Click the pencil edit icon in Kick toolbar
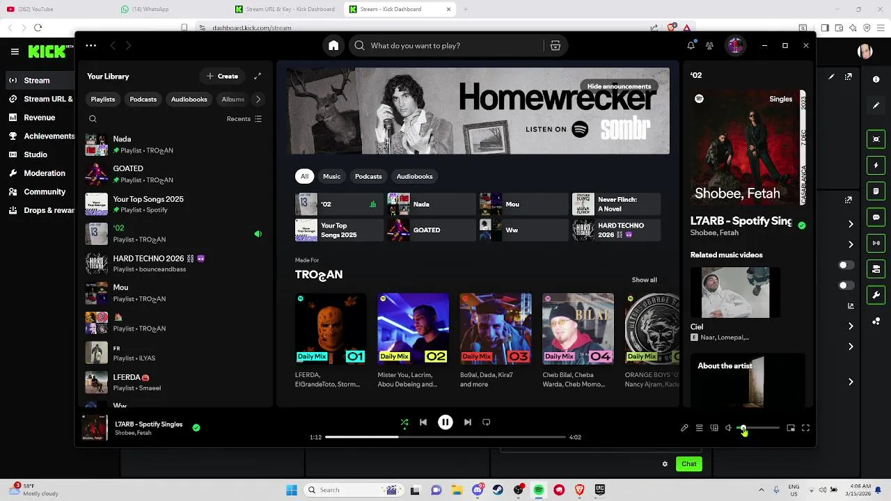This screenshot has width=891, height=501. (x=876, y=106)
